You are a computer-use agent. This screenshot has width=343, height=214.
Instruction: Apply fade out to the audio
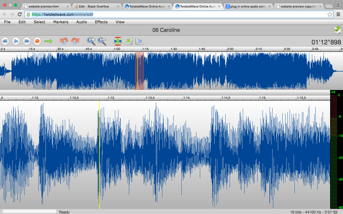pos(139,41)
